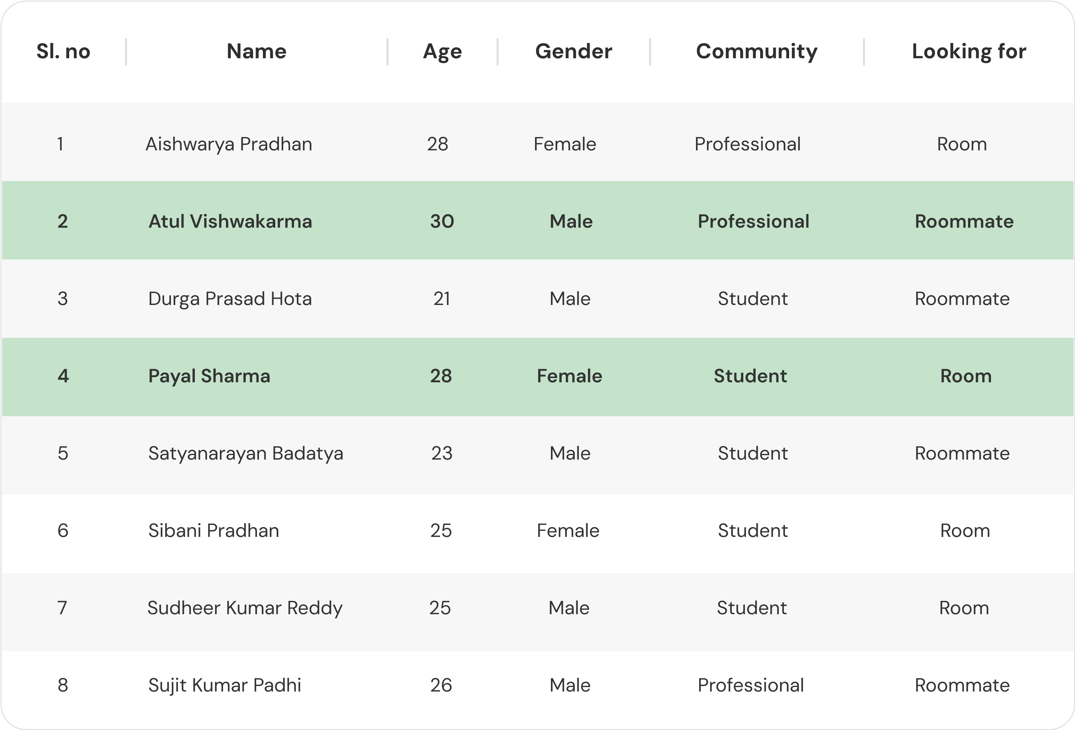Click Professional in Aishwarya Pradhan's row
1075x730 pixels.
747,144
